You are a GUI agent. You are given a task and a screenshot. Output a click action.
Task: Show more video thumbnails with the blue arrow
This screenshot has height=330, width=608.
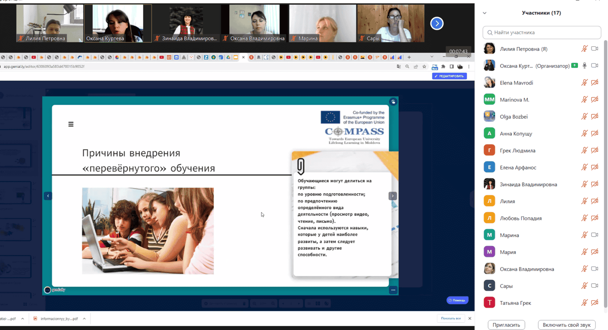click(x=437, y=23)
